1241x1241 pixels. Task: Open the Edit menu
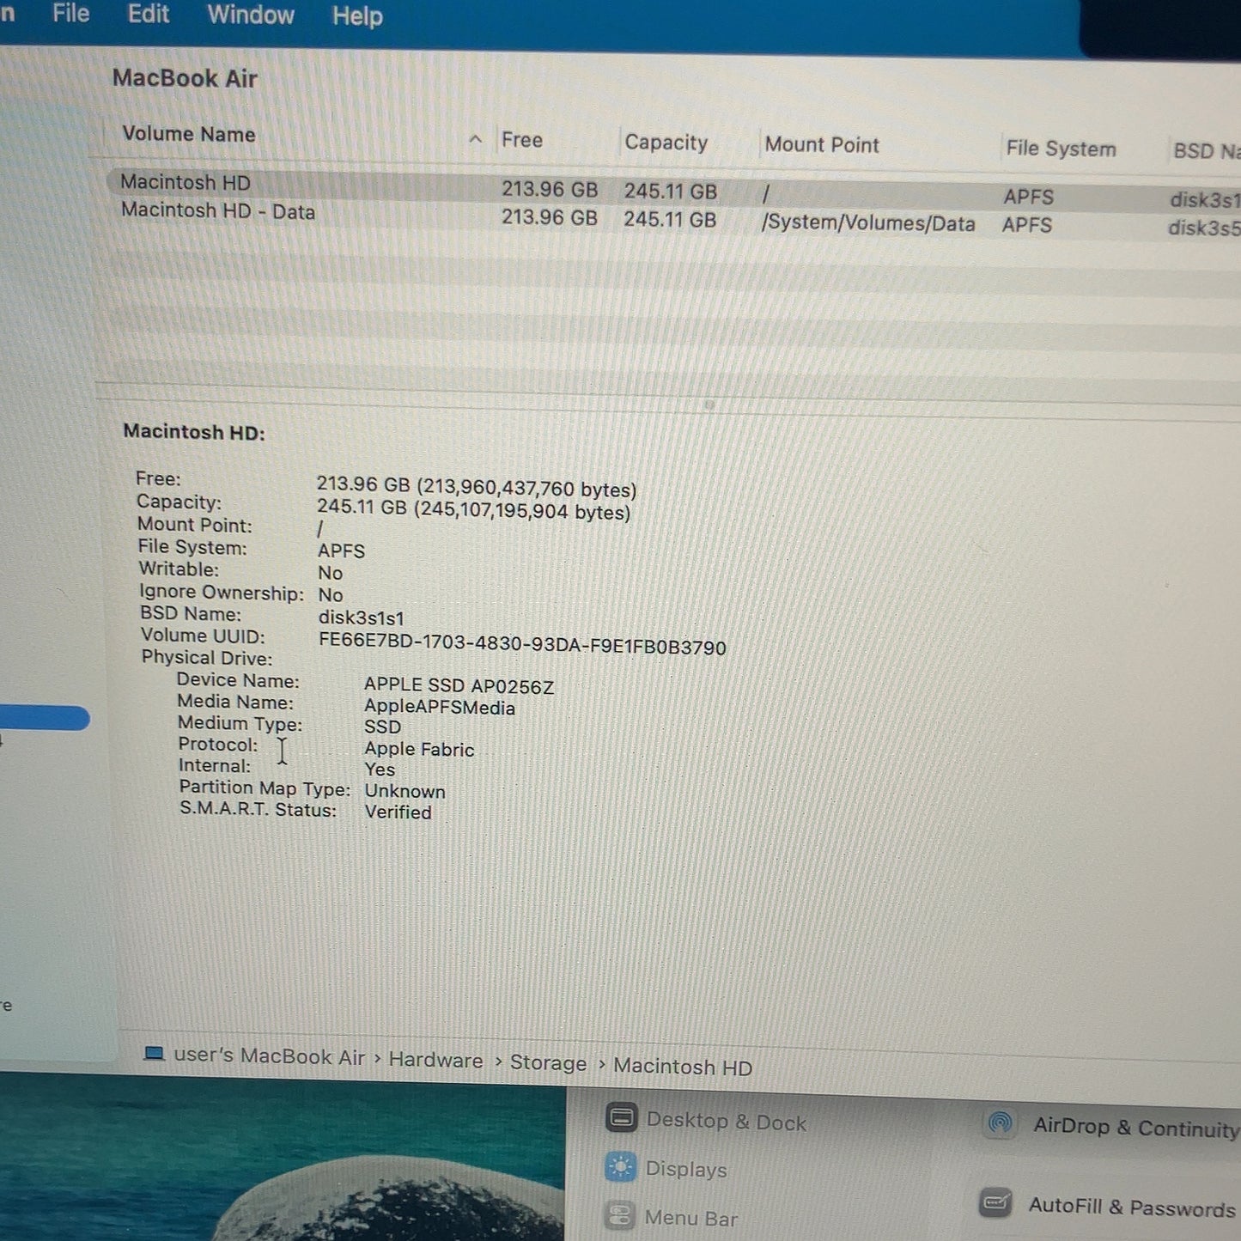(149, 15)
